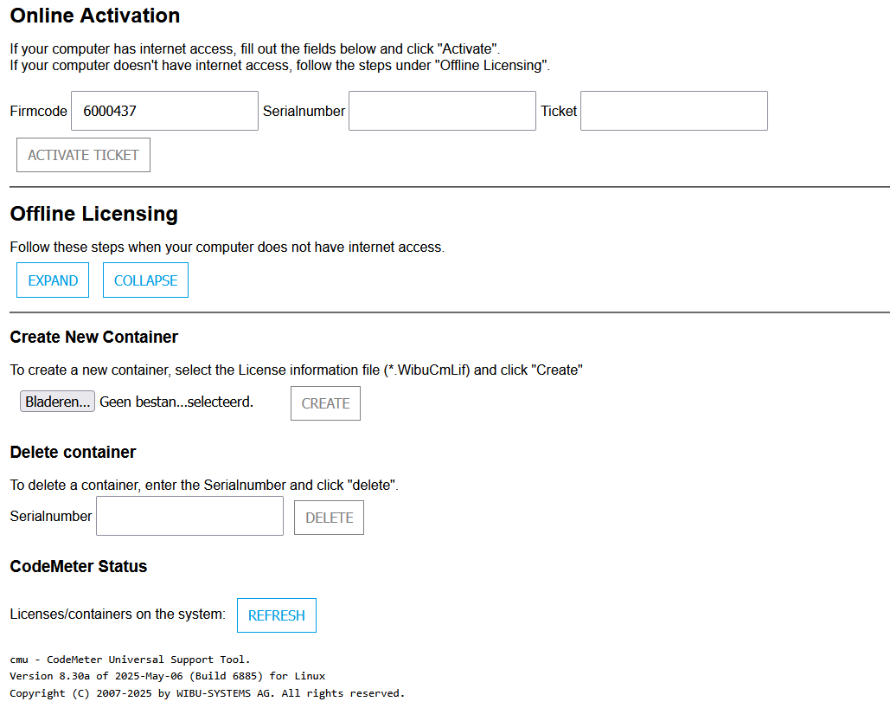
Task: Collapse the Offline Licensing steps
Action: pos(145,280)
